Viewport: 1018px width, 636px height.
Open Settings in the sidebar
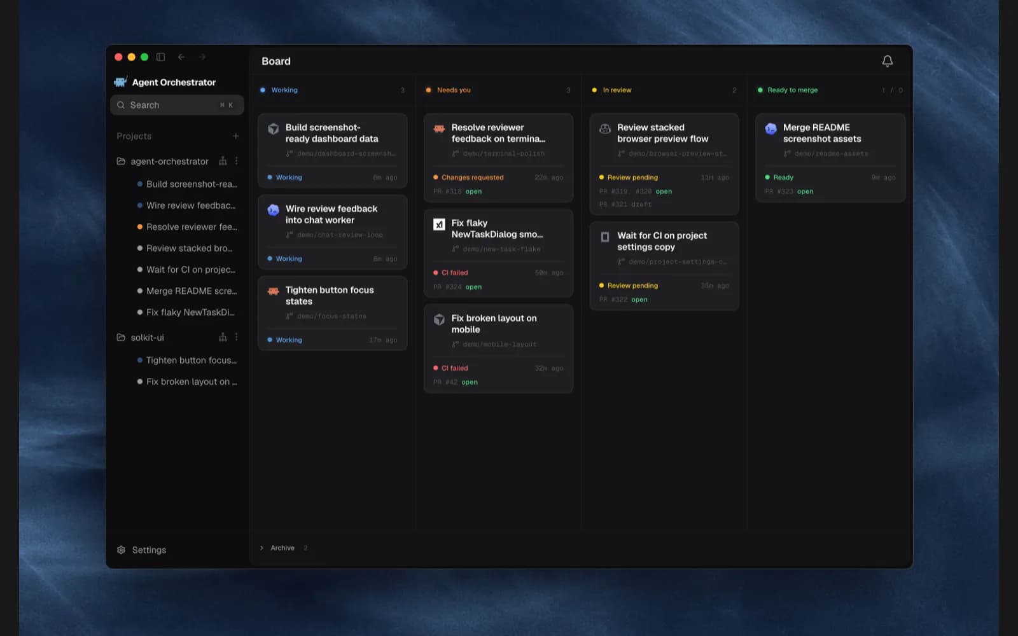pos(142,550)
